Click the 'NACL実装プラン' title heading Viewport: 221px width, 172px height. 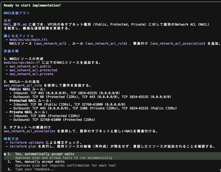tap(17, 13)
